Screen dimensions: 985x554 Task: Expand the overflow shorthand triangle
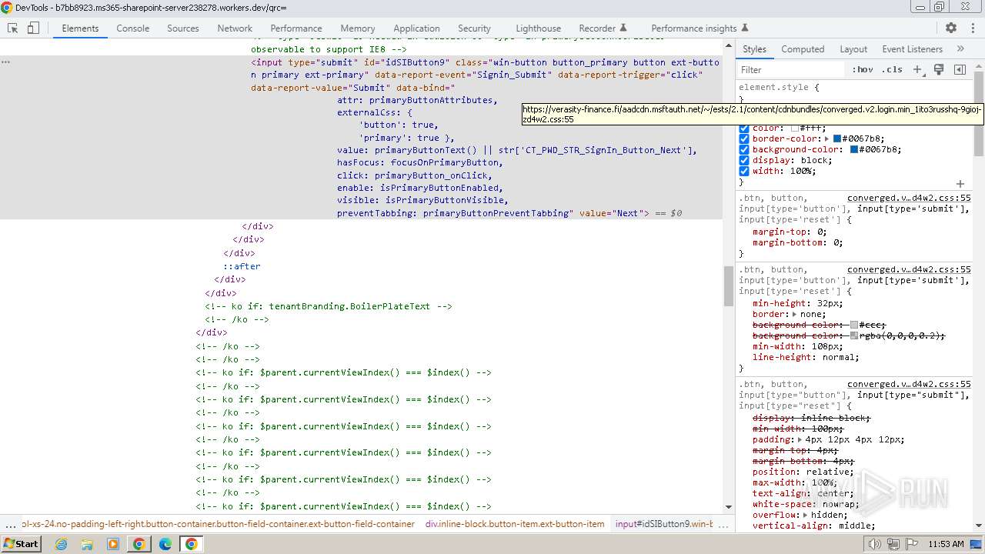[805, 515]
